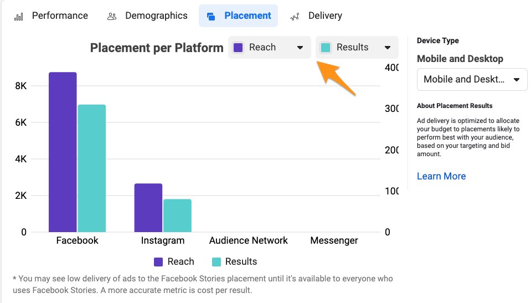Toggle Results series in chart legend

(x=234, y=261)
